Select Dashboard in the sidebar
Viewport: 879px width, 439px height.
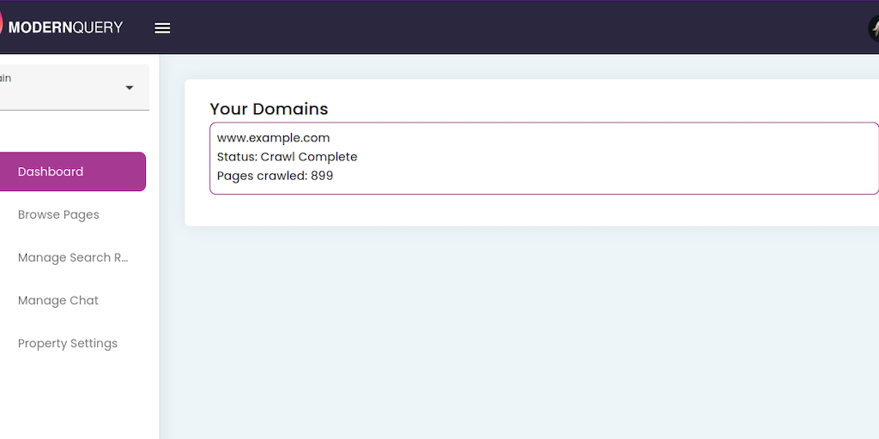[72, 171]
